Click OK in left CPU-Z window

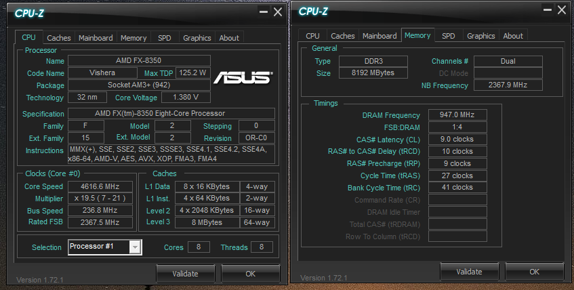pyautogui.click(x=250, y=274)
